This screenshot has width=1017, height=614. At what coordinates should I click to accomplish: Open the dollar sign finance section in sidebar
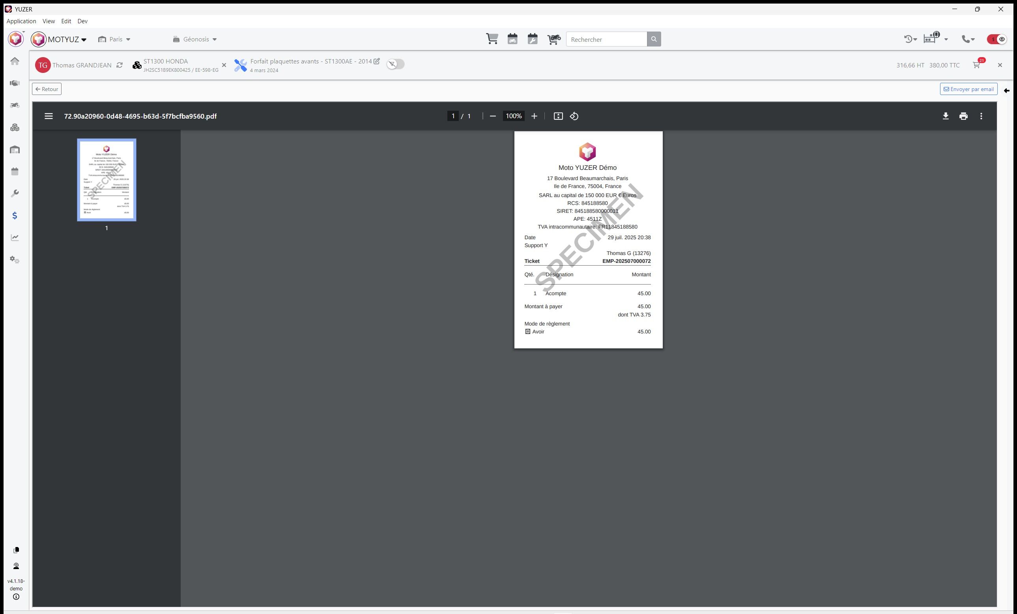click(x=15, y=216)
